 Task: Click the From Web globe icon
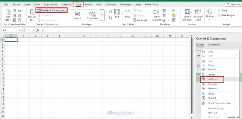pos(15,15)
